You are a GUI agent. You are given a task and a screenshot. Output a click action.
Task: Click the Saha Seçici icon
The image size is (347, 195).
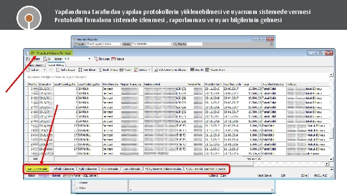coord(58,70)
